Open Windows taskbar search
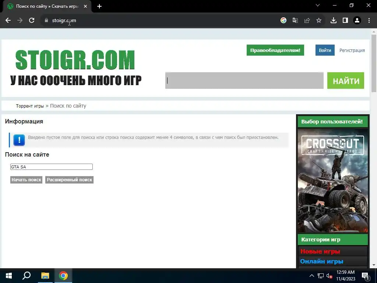Viewport: 377px width, 283px height. tap(27, 276)
